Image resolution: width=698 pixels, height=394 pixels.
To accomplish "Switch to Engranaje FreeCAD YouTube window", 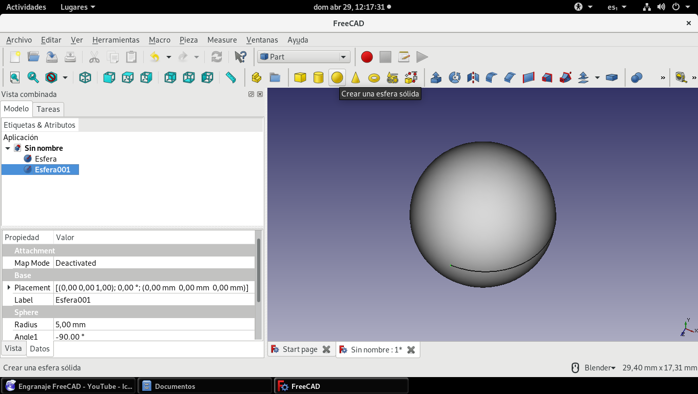I will tap(69, 386).
